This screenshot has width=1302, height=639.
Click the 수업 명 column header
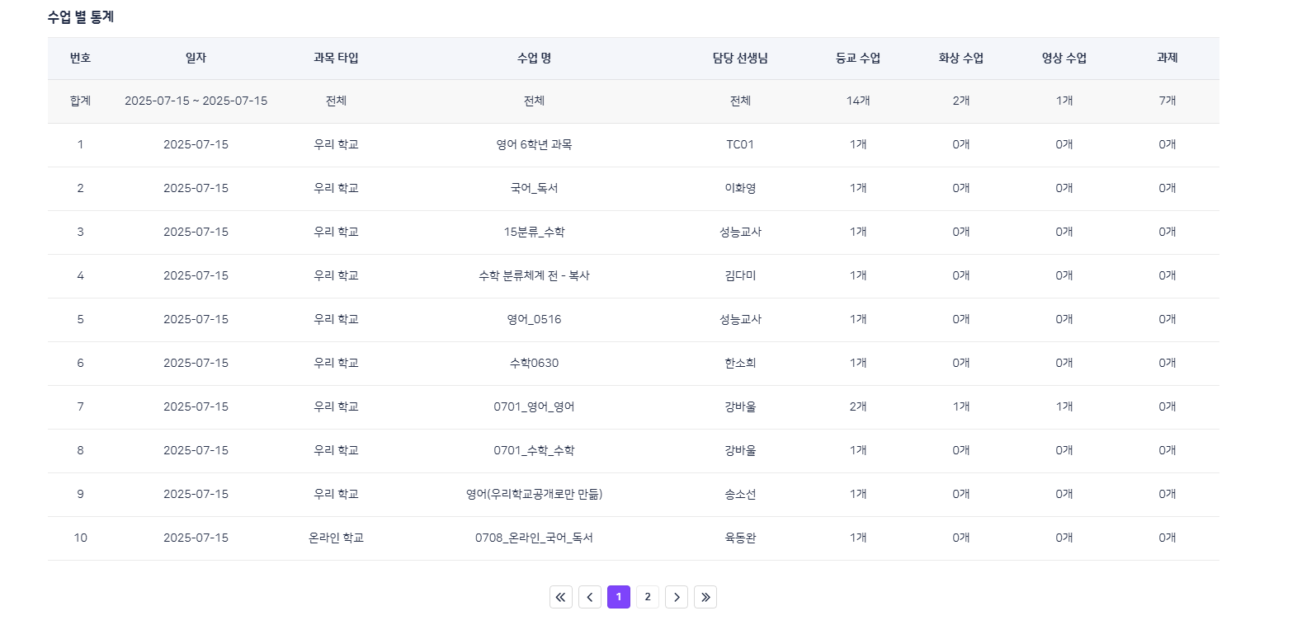[534, 58]
